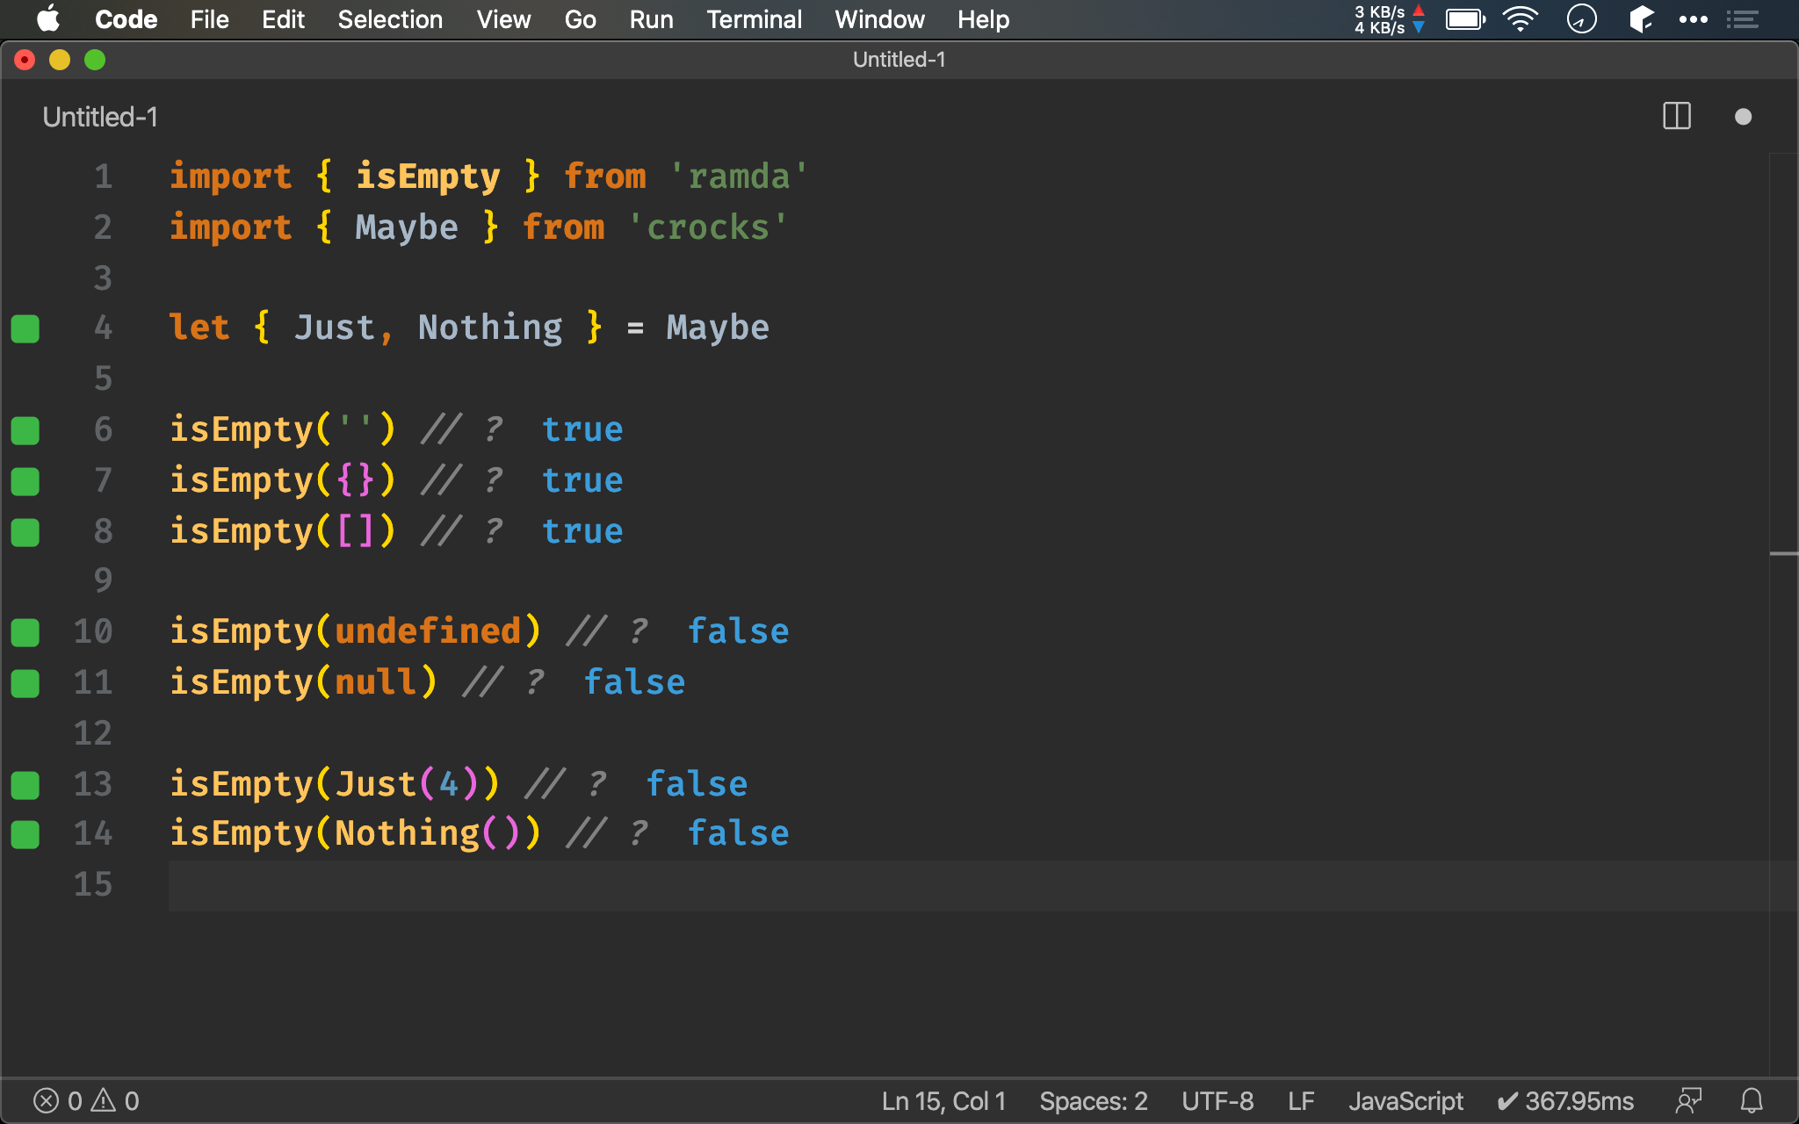This screenshot has width=1799, height=1124.
Task: Change end of line sequence LF
Action: [1301, 1100]
